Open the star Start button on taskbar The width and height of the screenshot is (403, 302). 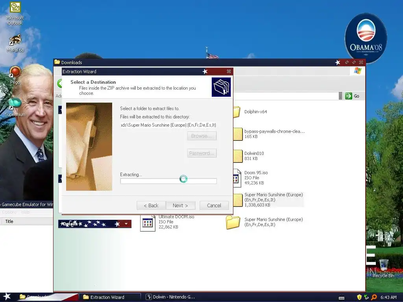click(x=7, y=297)
